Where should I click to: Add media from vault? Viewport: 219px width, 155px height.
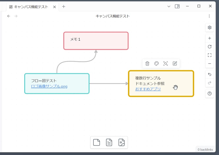tap(121, 143)
